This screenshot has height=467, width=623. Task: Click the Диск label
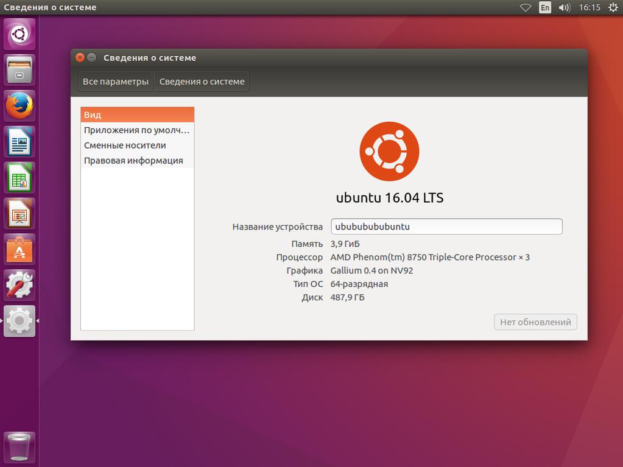(x=312, y=298)
